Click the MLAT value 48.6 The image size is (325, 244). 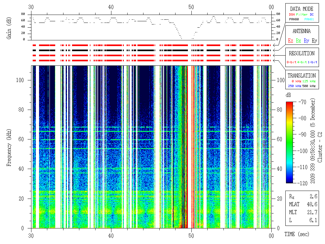coord(312,204)
